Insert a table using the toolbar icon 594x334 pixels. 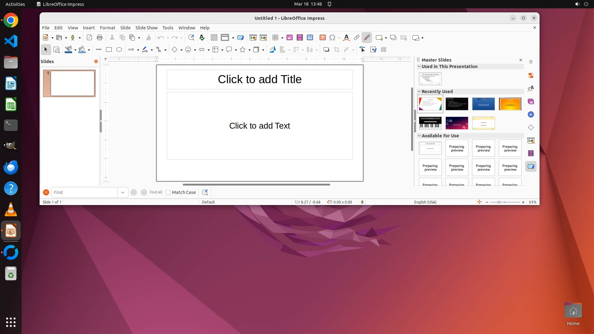coord(275,38)
